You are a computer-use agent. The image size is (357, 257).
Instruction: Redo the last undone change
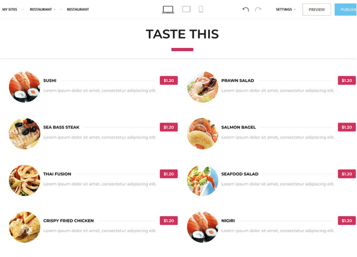[258, 9]
